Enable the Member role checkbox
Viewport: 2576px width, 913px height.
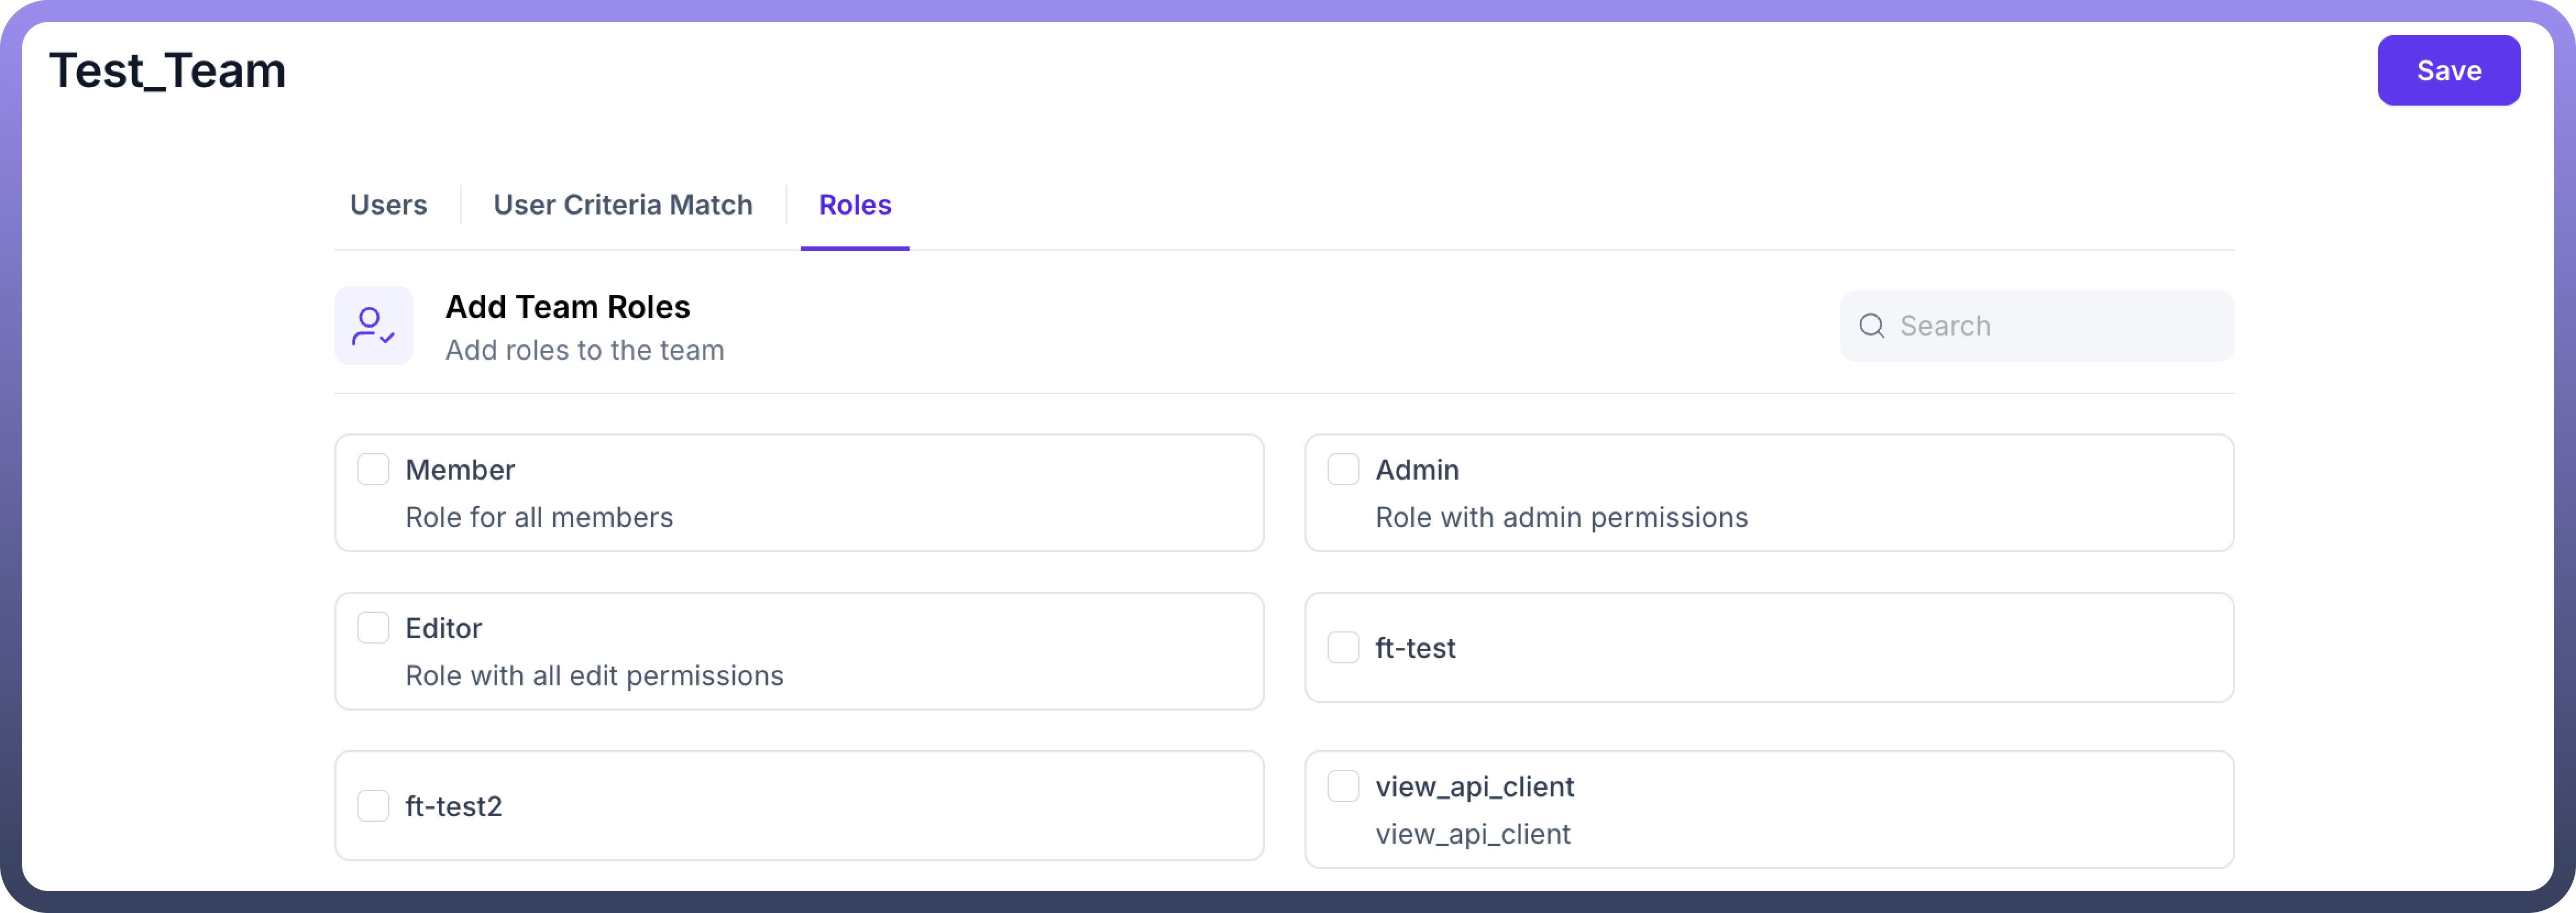(x=373, y=469)
